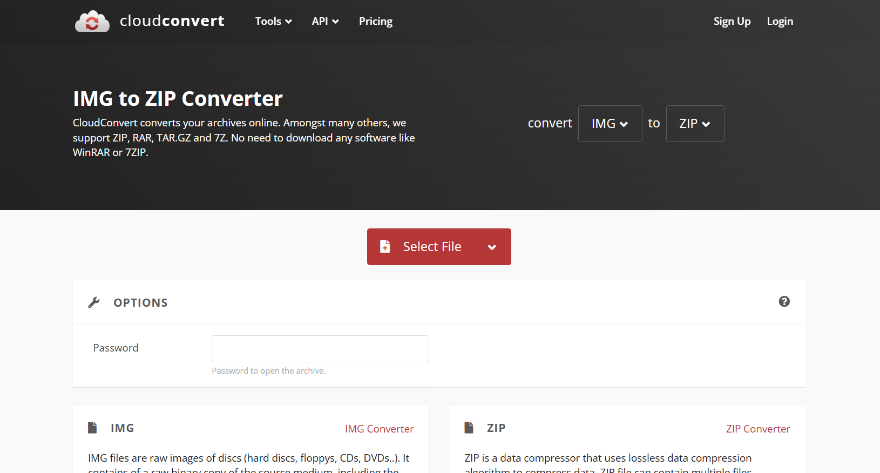This screenshot has width=880, height=473.
Task: Click the 'Password to open the archive.' hint
Action: (268, 371)
